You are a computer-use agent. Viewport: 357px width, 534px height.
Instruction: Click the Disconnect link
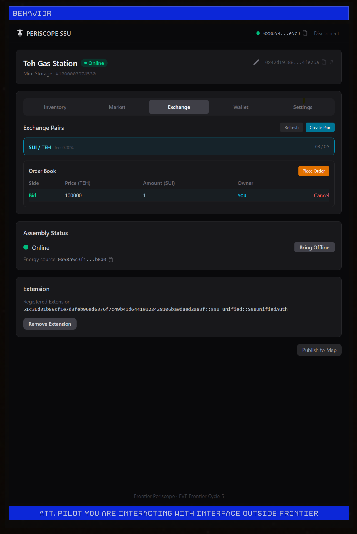[327, 33]
